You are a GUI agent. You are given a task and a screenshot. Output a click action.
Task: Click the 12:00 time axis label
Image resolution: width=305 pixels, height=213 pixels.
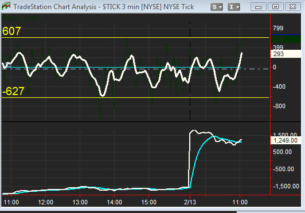[x=45, y=202]
